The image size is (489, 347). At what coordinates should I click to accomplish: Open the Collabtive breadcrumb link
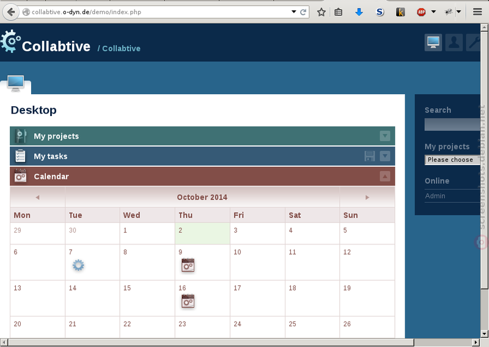(121, 49)
